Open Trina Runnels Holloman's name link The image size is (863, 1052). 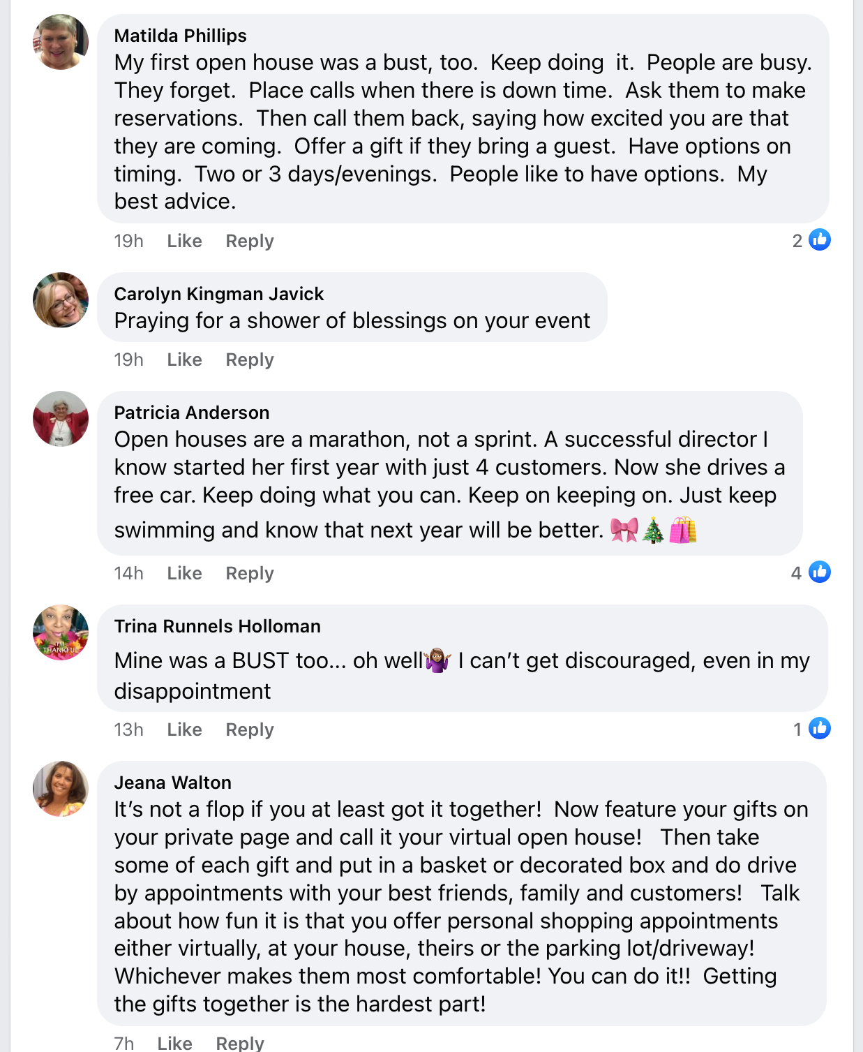[218, 626]
